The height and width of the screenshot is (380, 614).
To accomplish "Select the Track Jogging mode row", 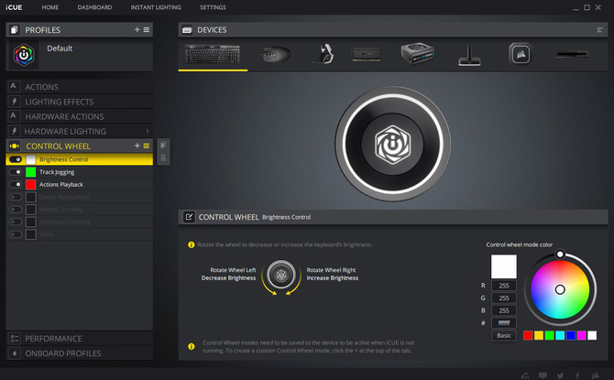I will coord(79,172).
